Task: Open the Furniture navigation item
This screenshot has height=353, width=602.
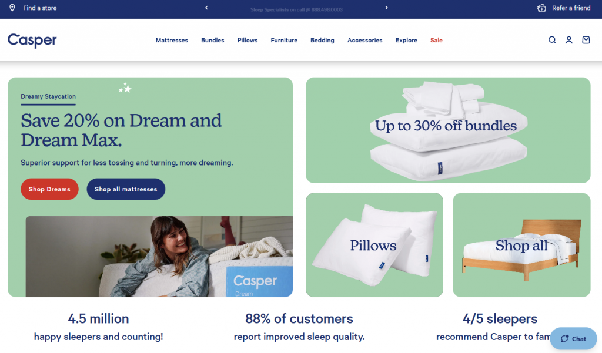Action: pyautogui.click(x=284, y=41)
